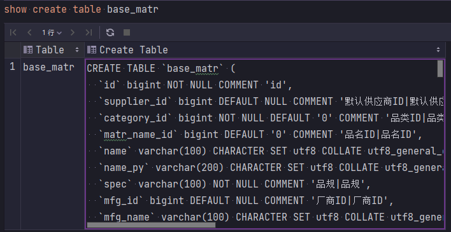The height and width of the screenshot is (232, 451).
Task: Stop the running query
Action: [127, 32]
